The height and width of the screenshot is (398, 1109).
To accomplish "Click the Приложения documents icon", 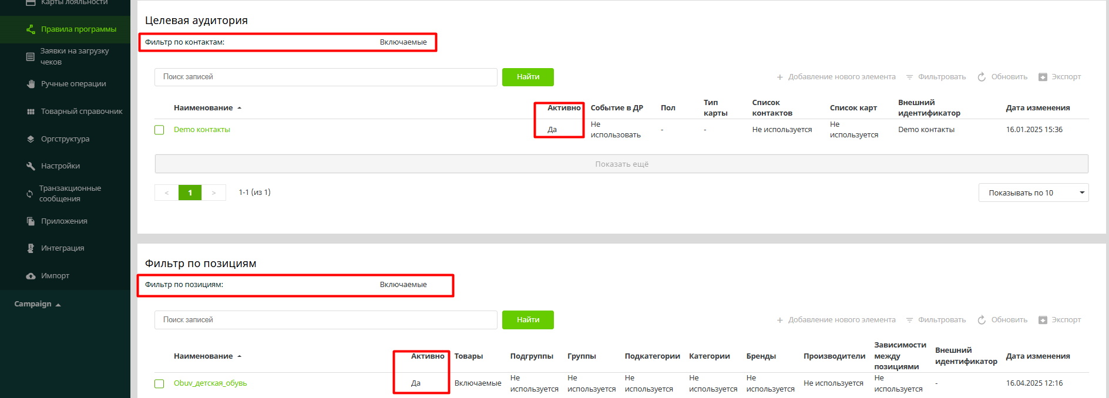I will (x=31, y=221).
